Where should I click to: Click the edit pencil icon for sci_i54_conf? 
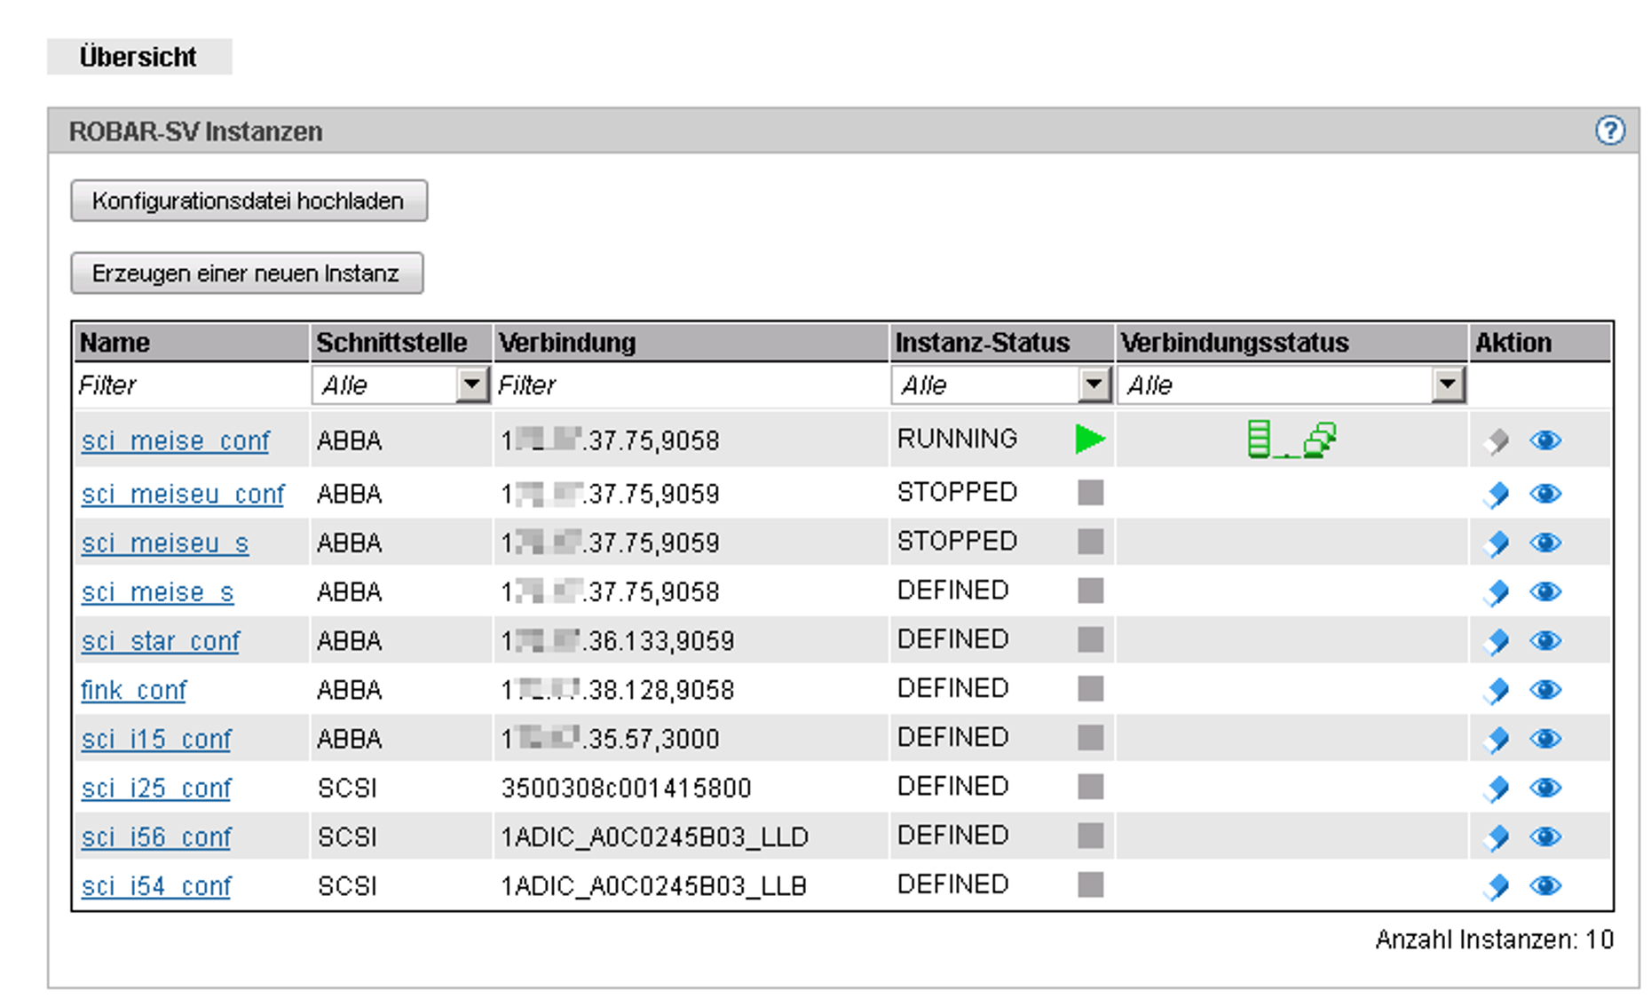1497,886
